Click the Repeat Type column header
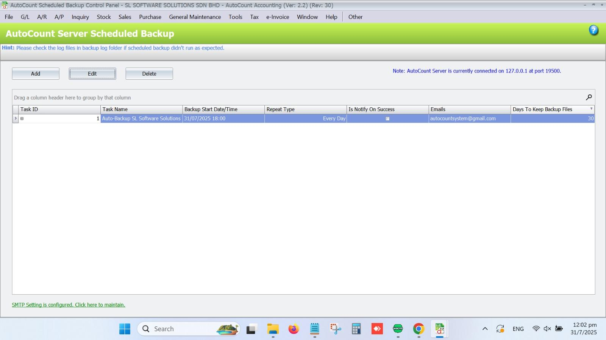606x340 pixels. point(305,109)
